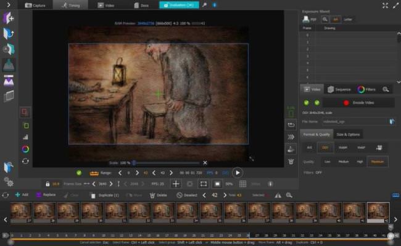Toggle the filled mask overlay button
The width and height of the screenshot is (401, 246).
click(217, 184)
